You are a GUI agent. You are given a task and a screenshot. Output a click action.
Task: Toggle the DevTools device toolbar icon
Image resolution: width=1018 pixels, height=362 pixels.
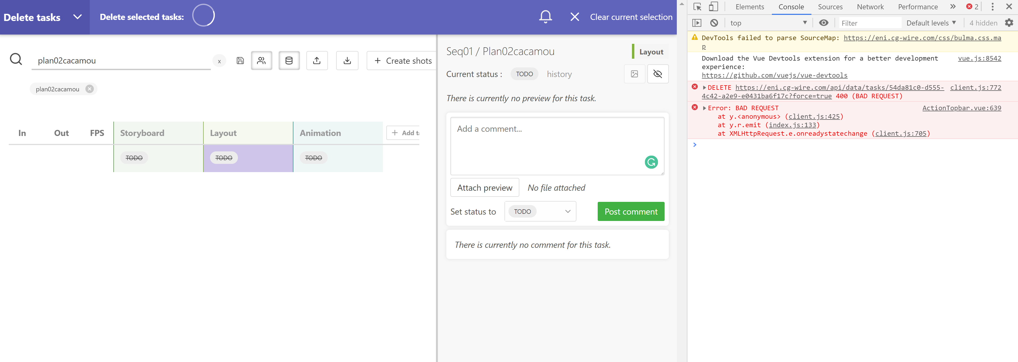713,7
